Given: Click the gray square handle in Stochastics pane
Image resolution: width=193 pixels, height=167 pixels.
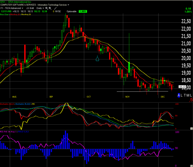Looking at the screenshot, I should [191, 129].
